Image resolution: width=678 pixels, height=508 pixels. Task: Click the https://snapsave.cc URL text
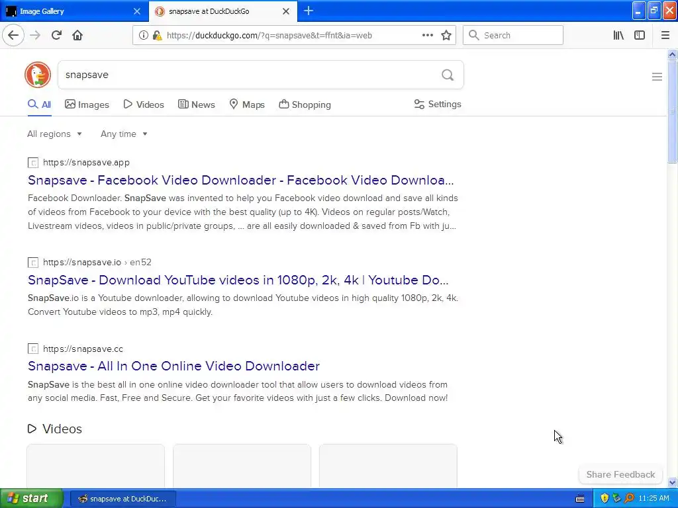coord(83,349)
